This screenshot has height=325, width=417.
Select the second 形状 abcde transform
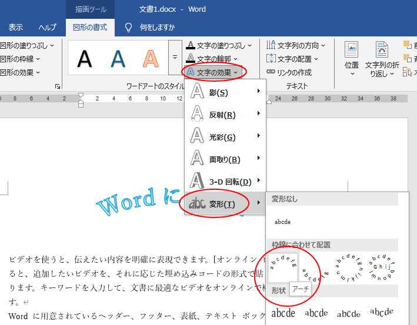pyautogui.click(x=316, y=313)
